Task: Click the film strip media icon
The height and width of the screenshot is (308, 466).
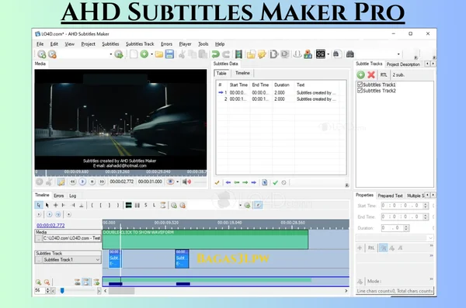Action: coord(238,54)
